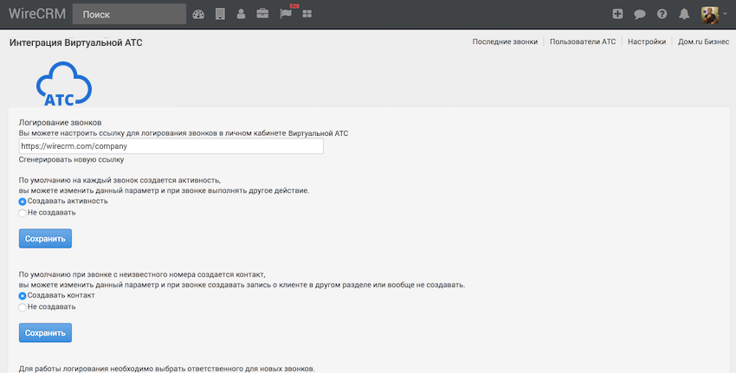Open 'Пользователи АТС' section
The height and width of the screenshot is (373, 736).
click(x=583, y=42)
